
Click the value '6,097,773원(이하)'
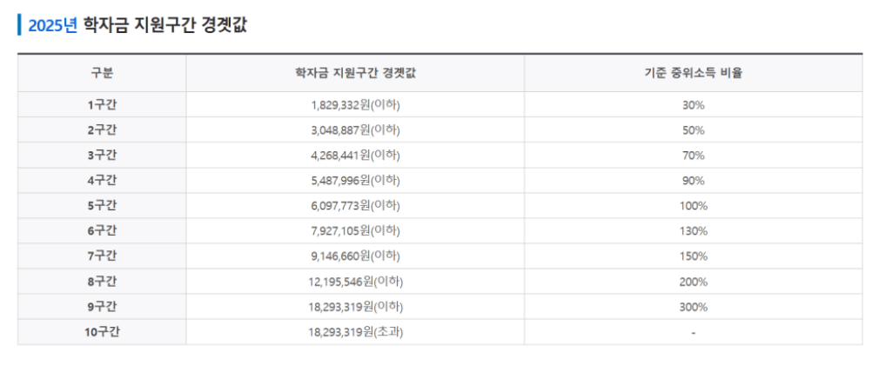point(356,206)
